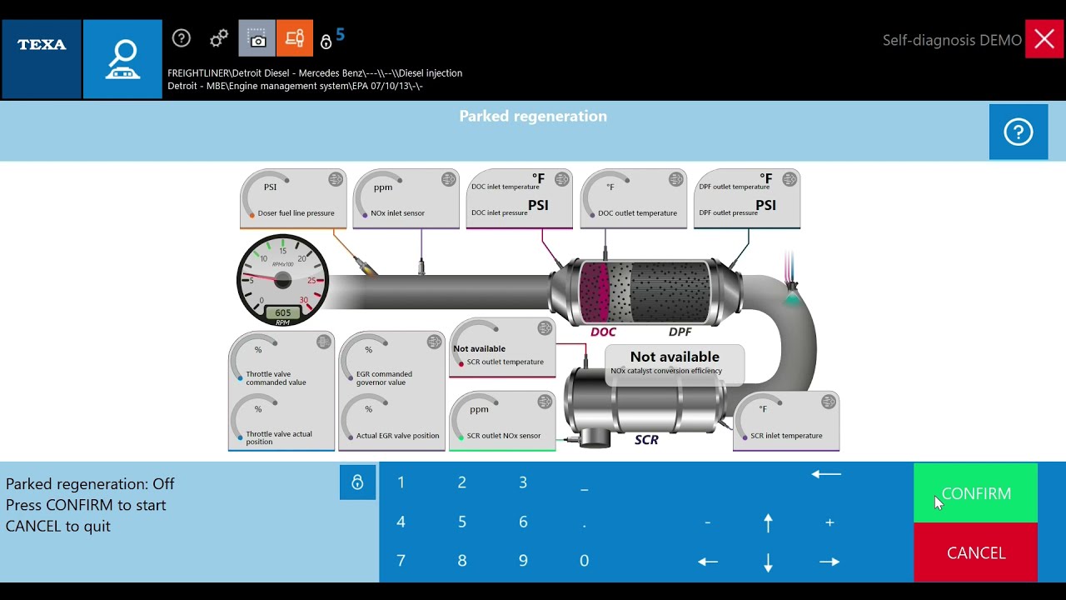Click the icon on the NOx inlet sensor card
This screenshot has width=1066, height=600.
point(449,179)
